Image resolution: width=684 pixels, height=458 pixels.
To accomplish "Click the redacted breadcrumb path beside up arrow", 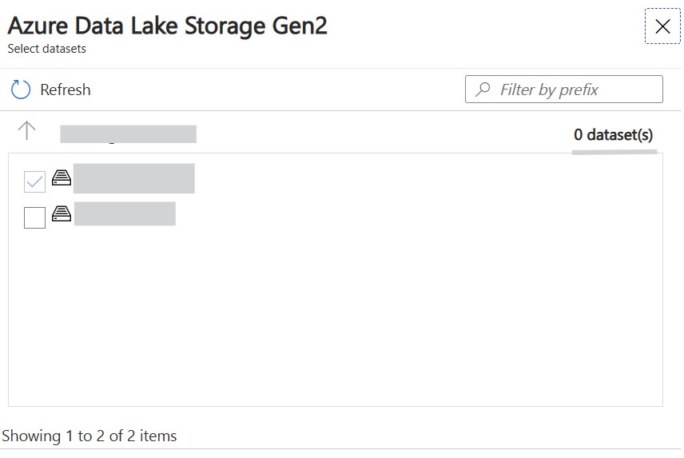I will [128, 134].
